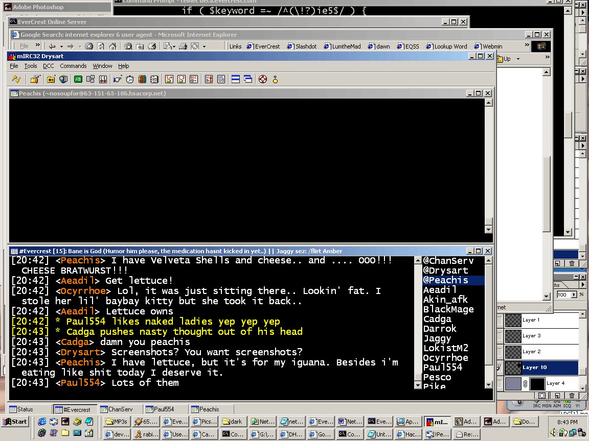
Task: Click Internet Explorer Back arrow button
Action: (52, 46)
